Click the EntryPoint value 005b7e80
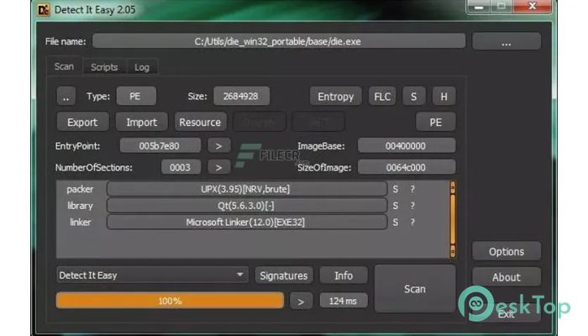This screenshot has height=336, width=588. [160, 145]
